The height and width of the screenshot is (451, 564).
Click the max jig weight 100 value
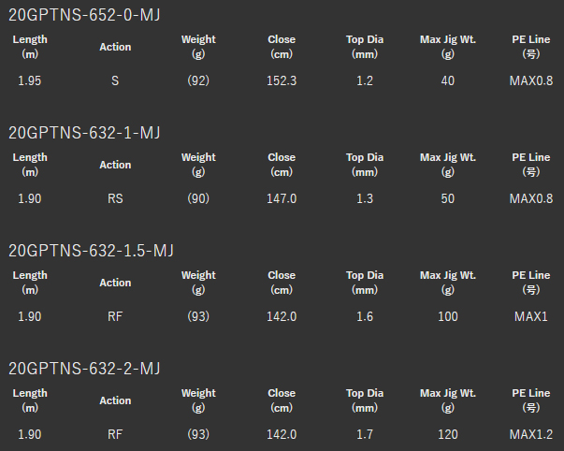coord(448,316)
